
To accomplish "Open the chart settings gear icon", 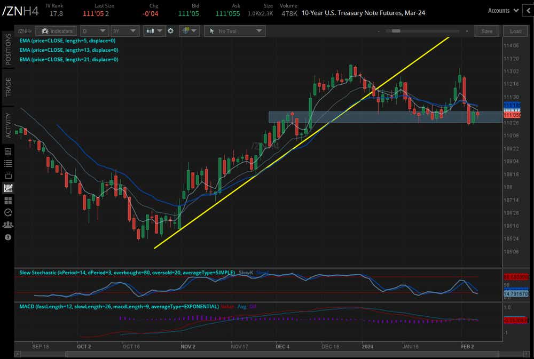I will point(171,31).
